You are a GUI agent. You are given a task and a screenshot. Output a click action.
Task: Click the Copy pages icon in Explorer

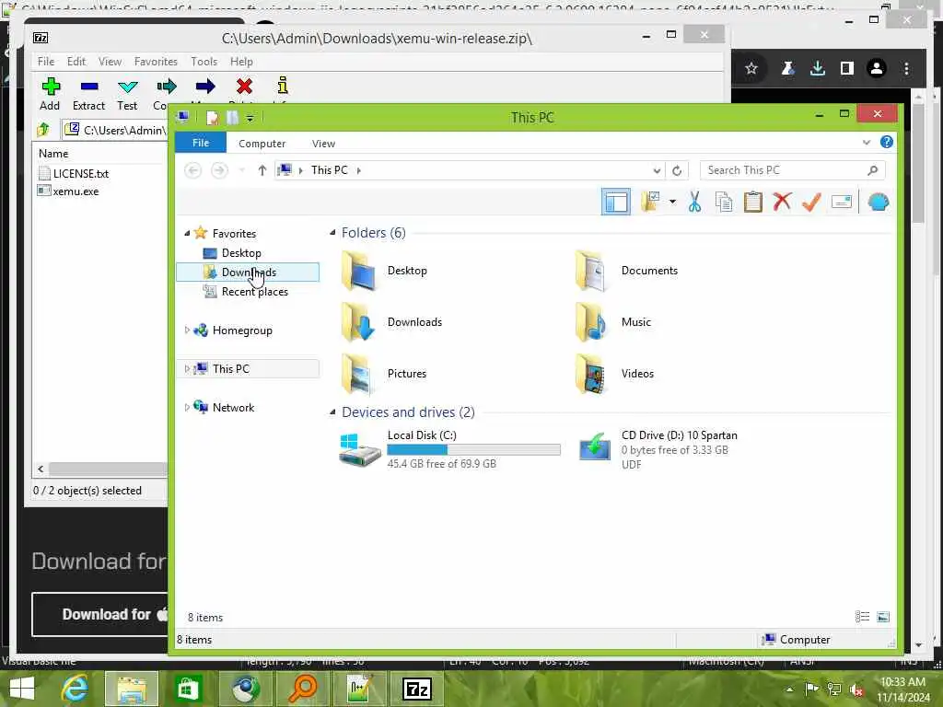[x=724, y=202]
